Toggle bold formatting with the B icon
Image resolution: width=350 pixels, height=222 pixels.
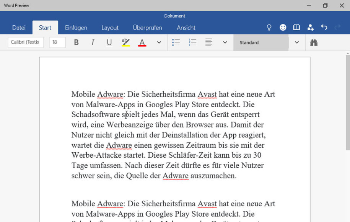(76, 42)
